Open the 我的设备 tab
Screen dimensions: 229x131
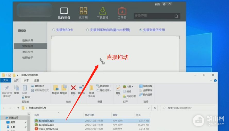[64, 13]
